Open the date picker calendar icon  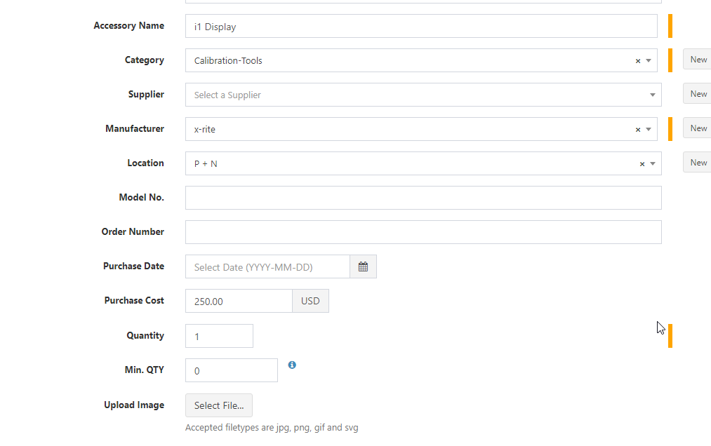coord(363,266)
